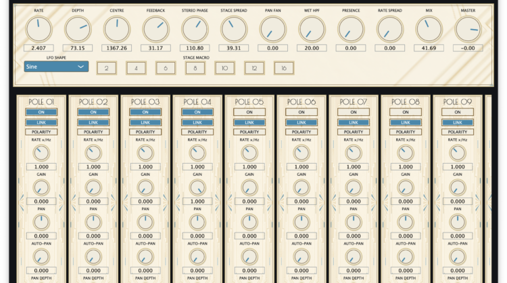The width and height of the screenshot is (507, 283).
Task: Click Pole 04 Gain knob
Action: coord(197,187)
